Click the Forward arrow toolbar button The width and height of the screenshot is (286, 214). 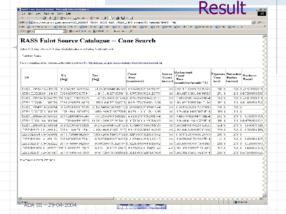tap(36, 18)
